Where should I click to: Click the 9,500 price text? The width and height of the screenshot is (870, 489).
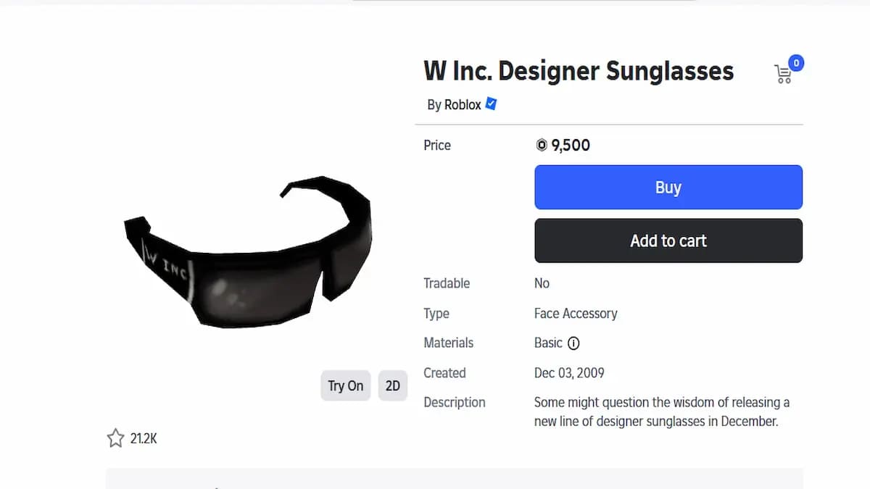571,145
